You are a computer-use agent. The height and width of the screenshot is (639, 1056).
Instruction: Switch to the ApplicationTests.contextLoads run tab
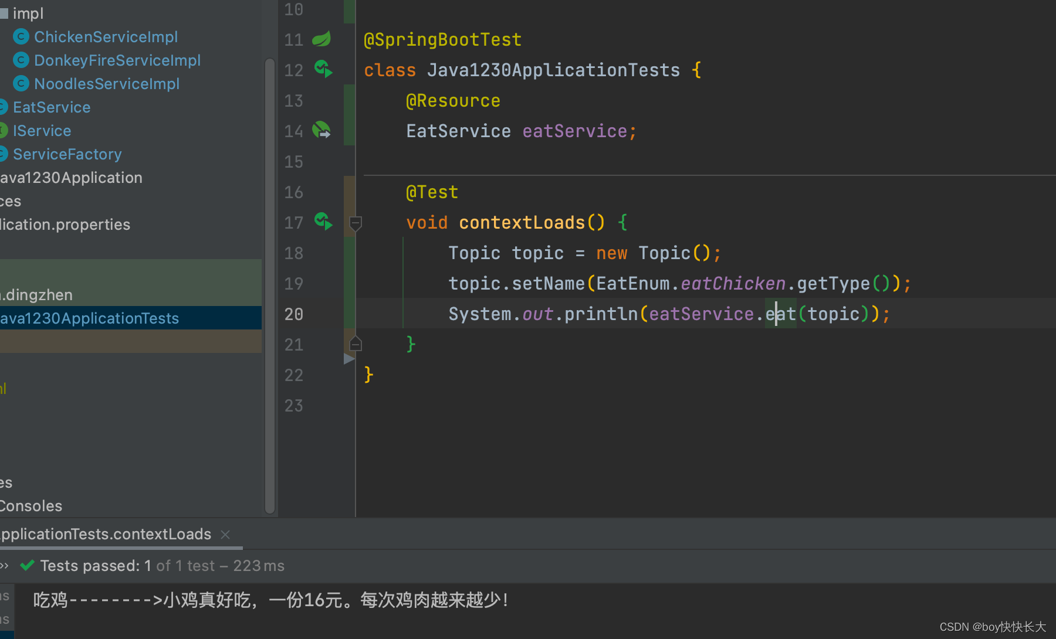pos(106,534)
